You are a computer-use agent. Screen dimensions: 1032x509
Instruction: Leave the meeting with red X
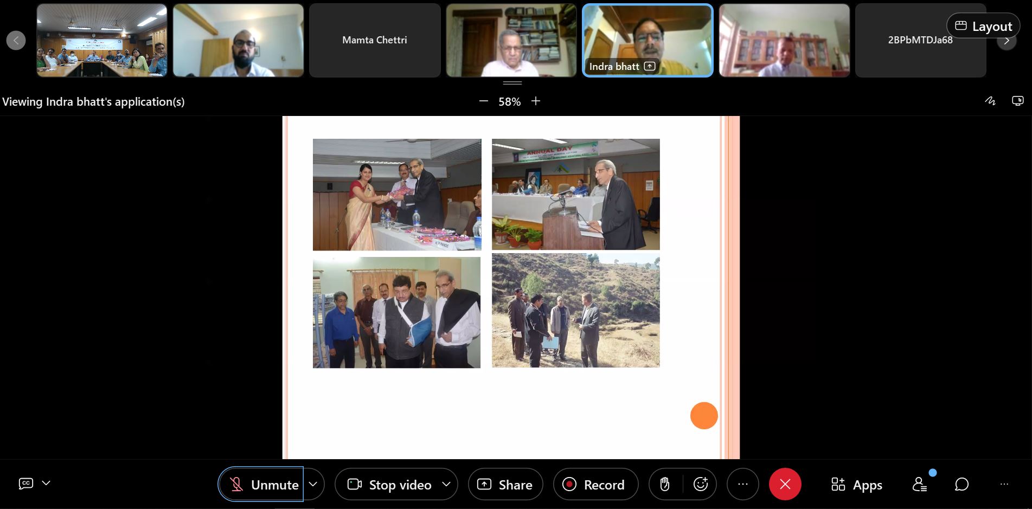(x=785, y=484)
